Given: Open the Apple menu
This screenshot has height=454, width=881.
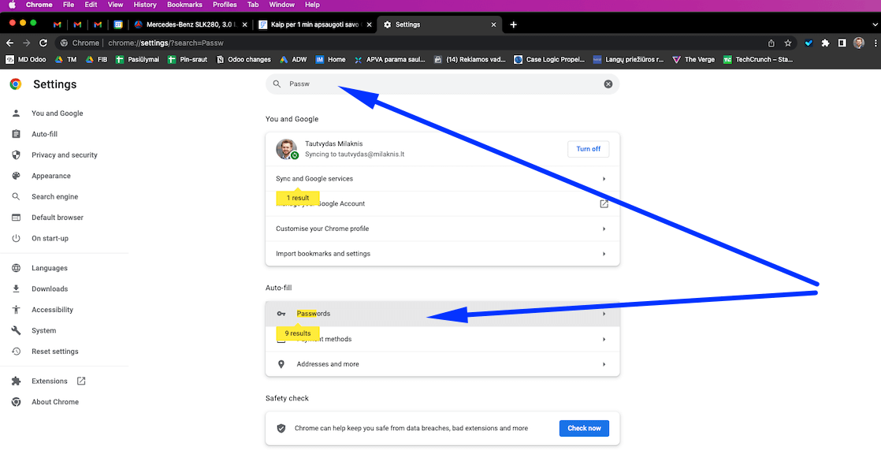Looking at the screenshot, I should [x=12, y=5].
